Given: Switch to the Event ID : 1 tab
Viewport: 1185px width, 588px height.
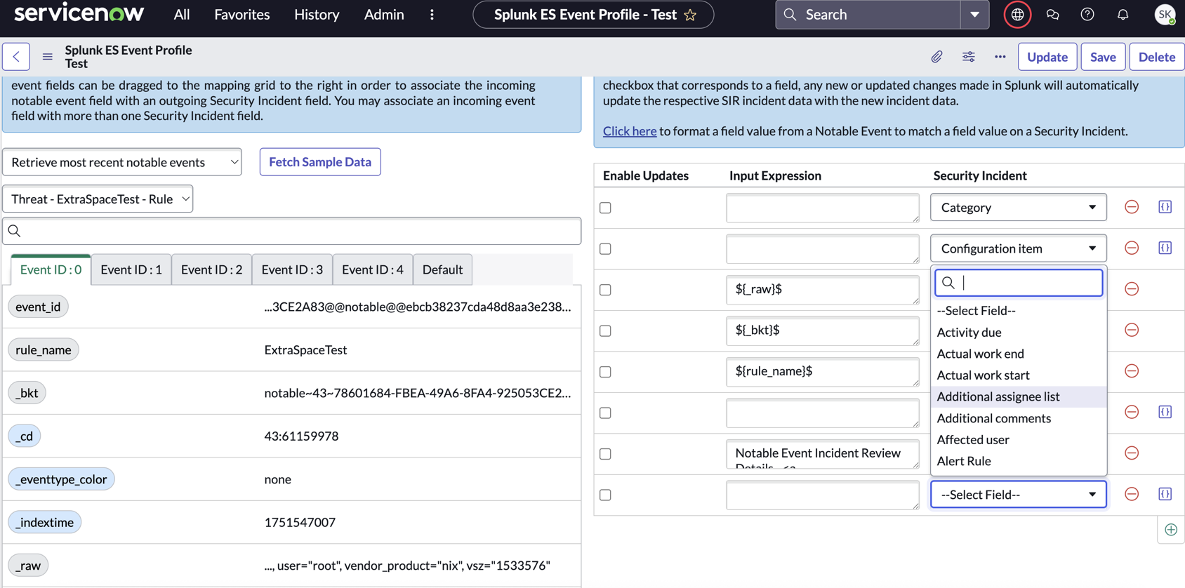Looking at the screenshot, I should coord(131,269).
